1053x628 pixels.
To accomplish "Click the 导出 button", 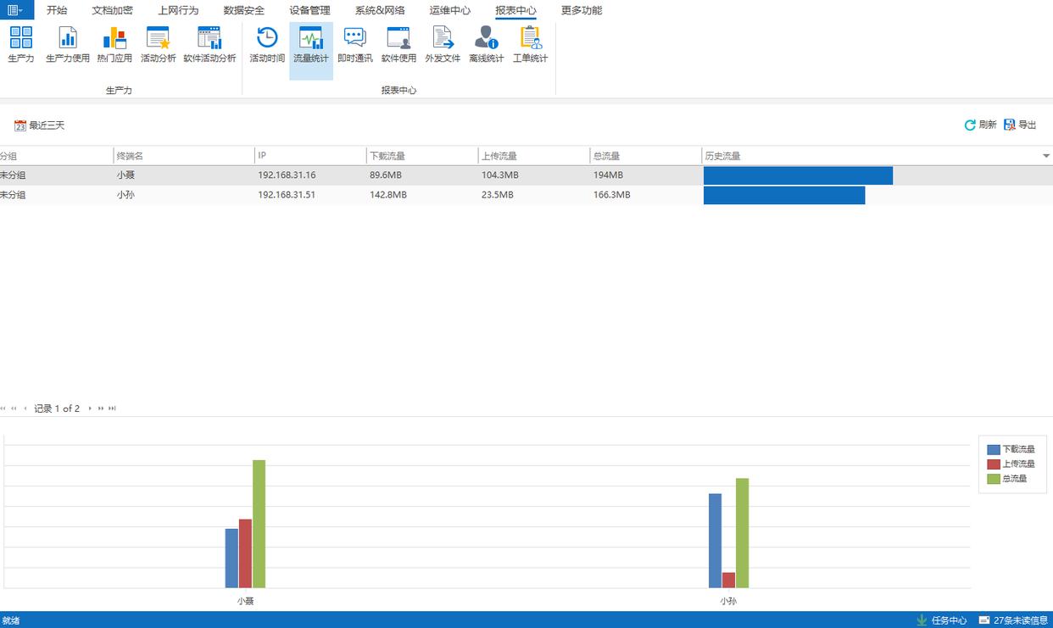I will [1020, 125].
